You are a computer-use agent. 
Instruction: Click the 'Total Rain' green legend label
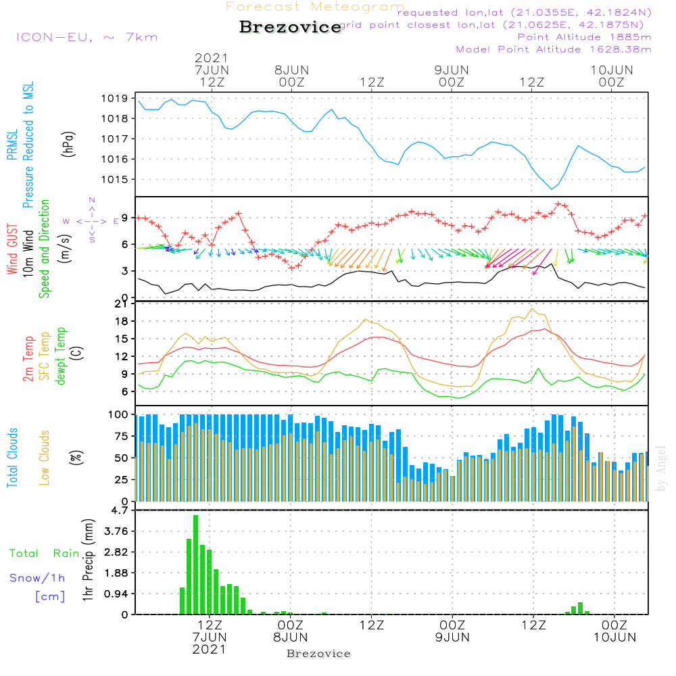coord(45,554)
